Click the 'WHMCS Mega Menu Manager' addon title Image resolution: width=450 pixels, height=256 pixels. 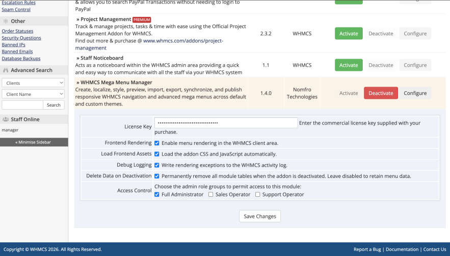(116, 83)
